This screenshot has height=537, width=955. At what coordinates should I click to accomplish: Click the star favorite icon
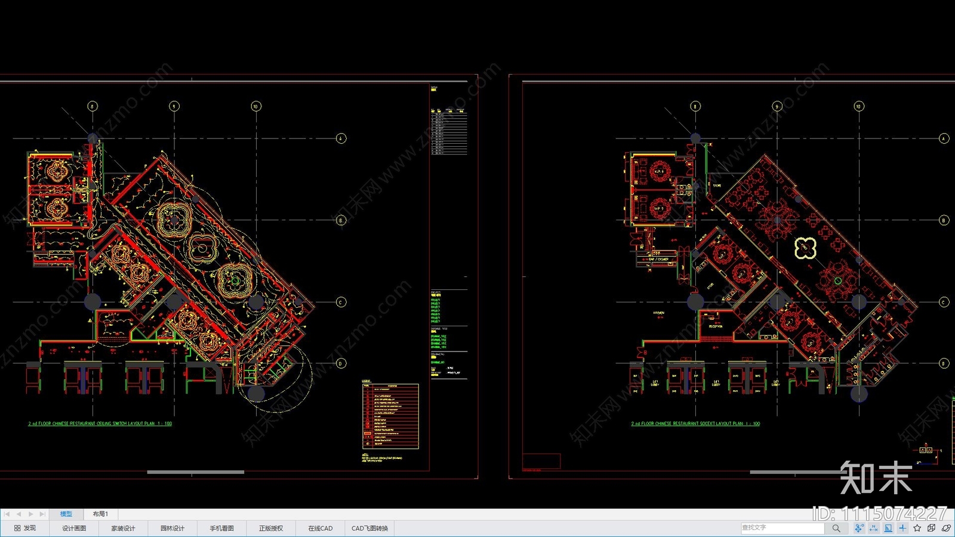point(917,528)
